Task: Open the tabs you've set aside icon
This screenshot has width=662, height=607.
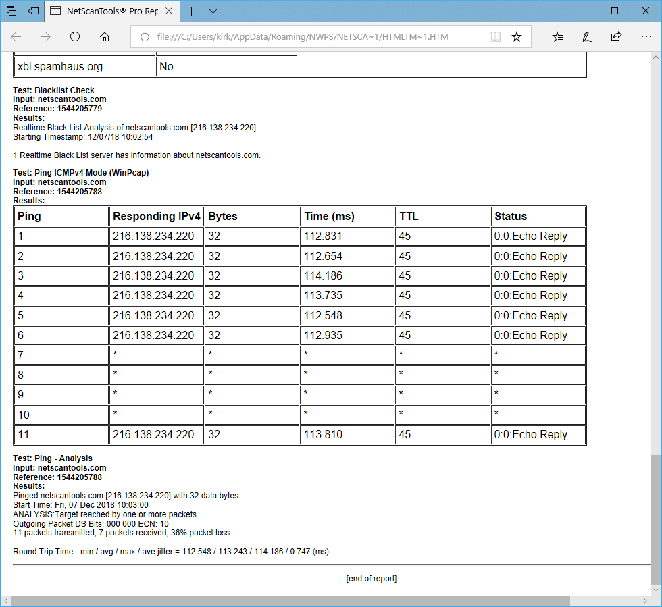Action: pyautogui.click(x=11, y=11)
